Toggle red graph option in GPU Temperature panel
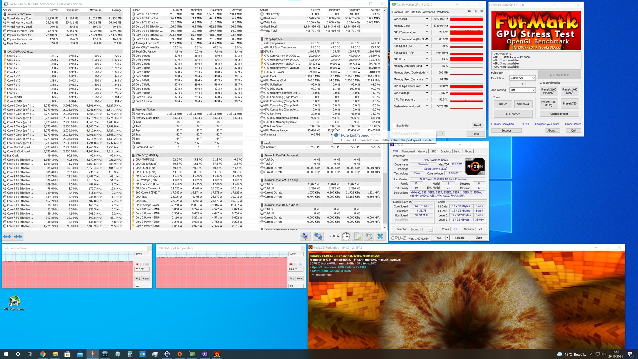This screenshot has height=359, width=638. click(x=137, y=264)
